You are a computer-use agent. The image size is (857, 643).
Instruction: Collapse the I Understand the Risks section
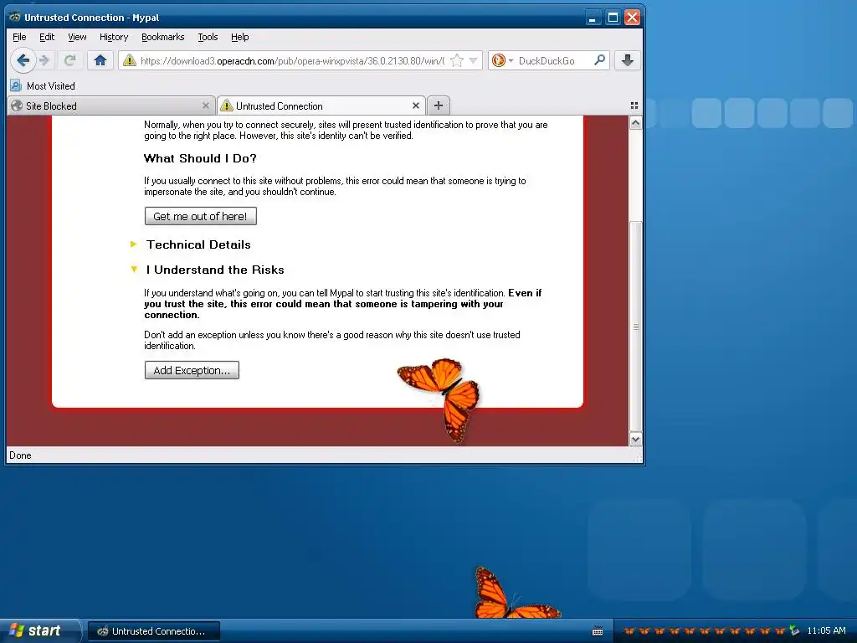[215, 270]
